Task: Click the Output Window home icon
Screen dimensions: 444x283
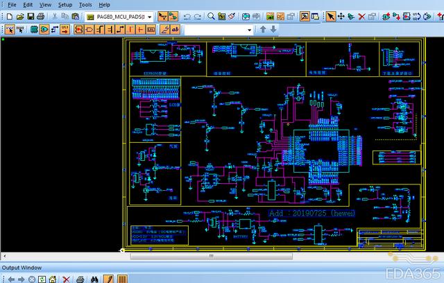Action: 53,280
